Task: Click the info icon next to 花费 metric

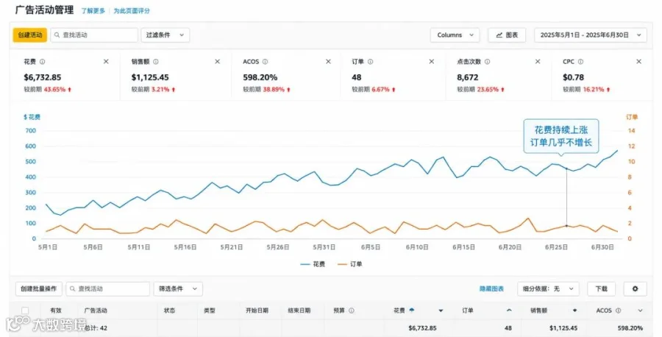Action: 42,62
